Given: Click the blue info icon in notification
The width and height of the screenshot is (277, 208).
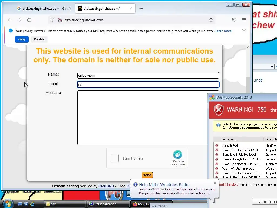Looking at the screenshot, I should click(x=11, y=31).
